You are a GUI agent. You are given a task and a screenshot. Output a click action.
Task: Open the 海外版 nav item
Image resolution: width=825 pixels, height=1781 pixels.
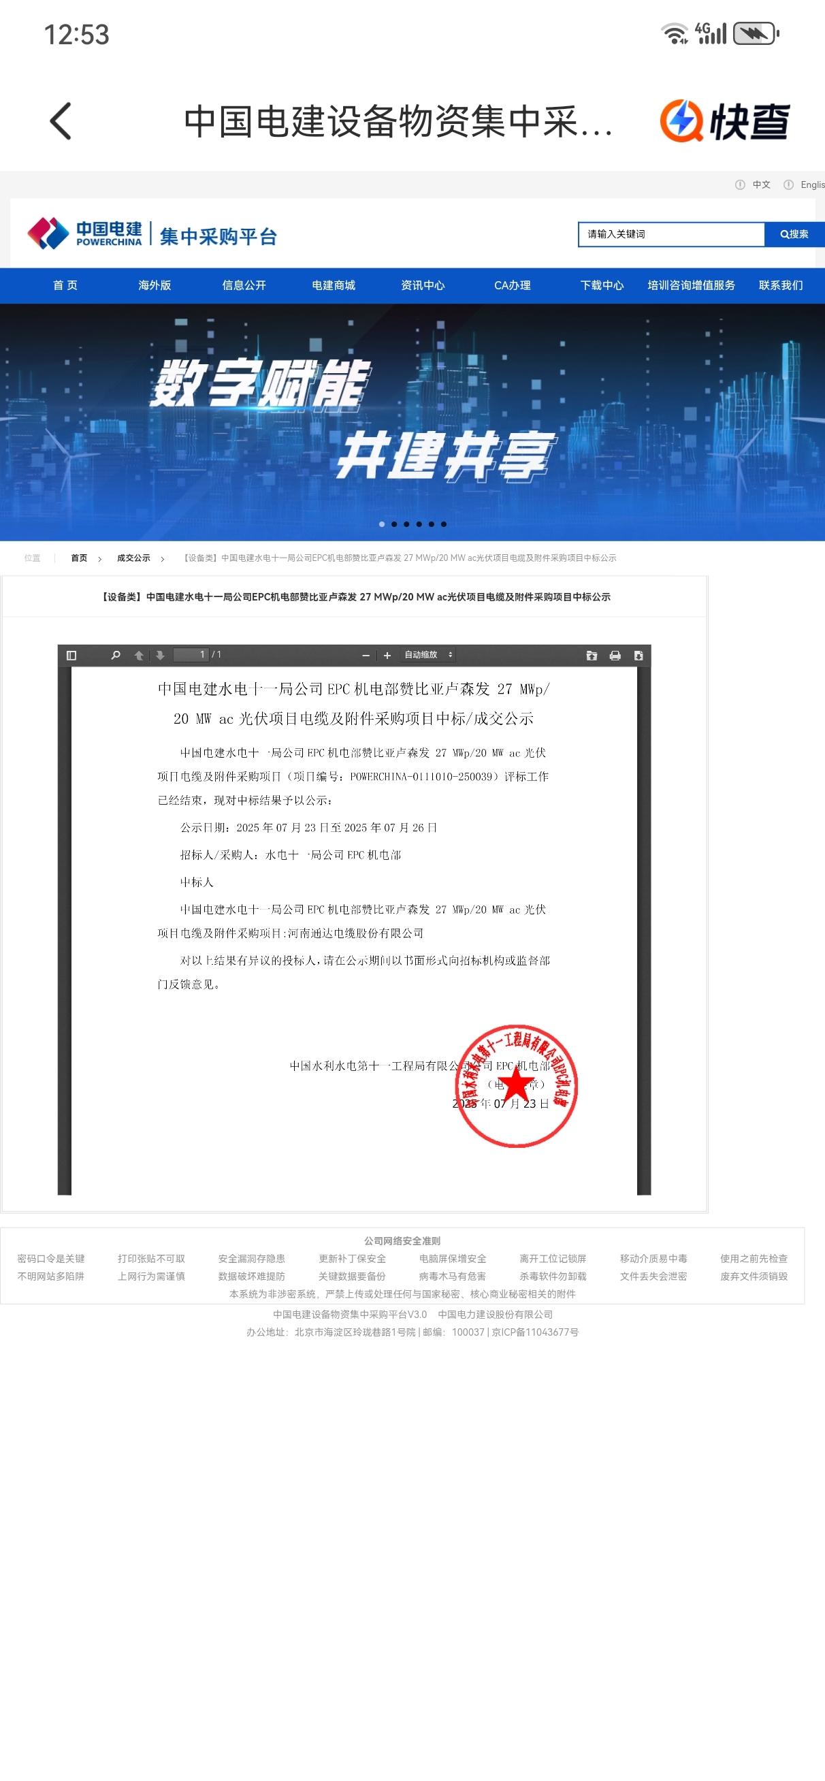point(155,285)
